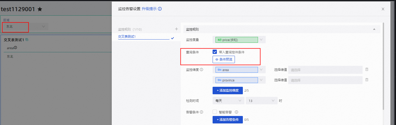Open the 升级提示 link
396x125 pixels.
(x=149, y=9)
